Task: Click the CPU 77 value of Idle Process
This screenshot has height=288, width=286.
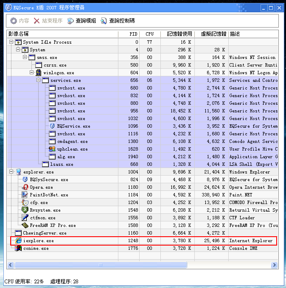Action: (149, 42)
